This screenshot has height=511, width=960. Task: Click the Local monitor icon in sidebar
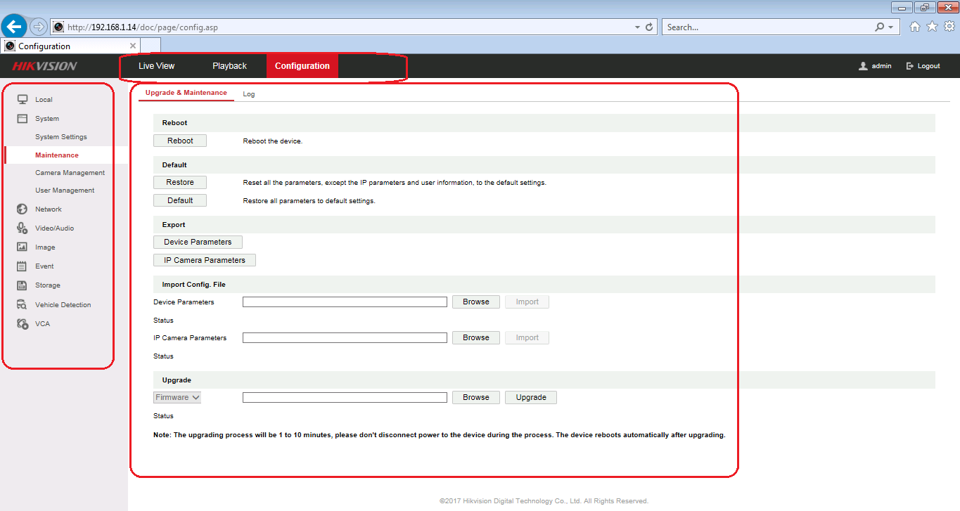[x=23, y=100]
